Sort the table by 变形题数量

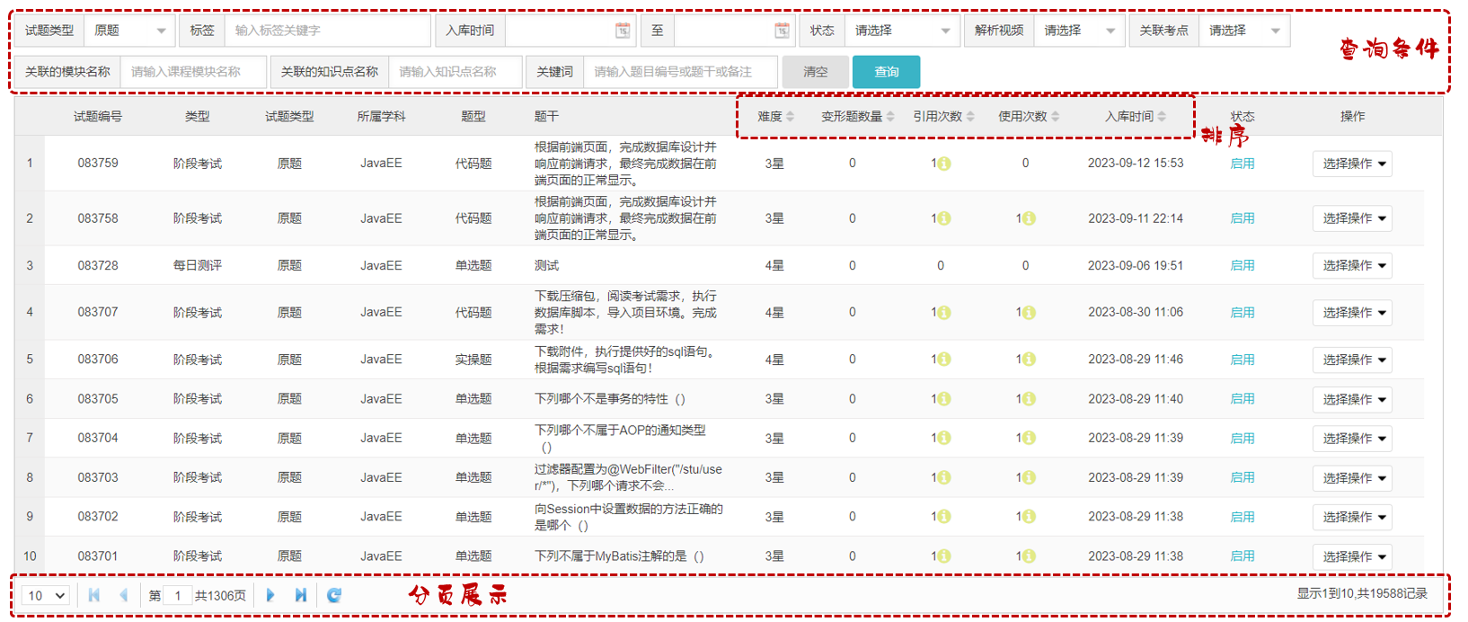(858, 117)
